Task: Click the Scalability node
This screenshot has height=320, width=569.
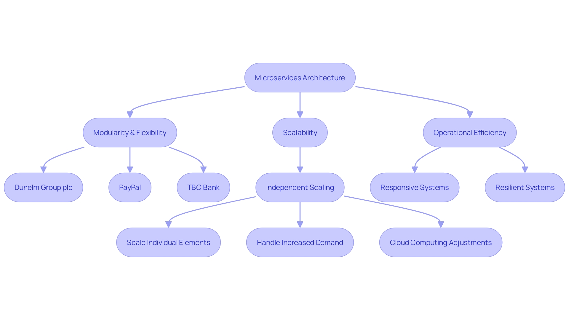Action: point(284,132)
